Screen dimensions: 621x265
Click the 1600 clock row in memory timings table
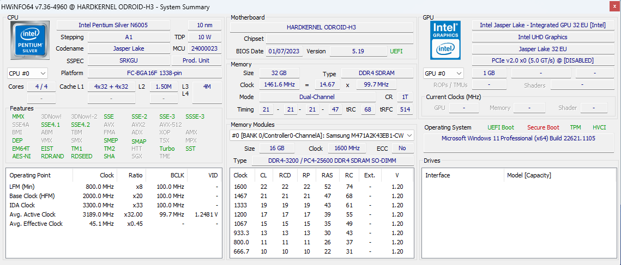322,186
